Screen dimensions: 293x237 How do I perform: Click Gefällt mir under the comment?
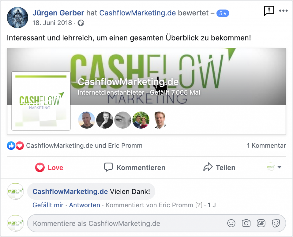pos(48,205)
